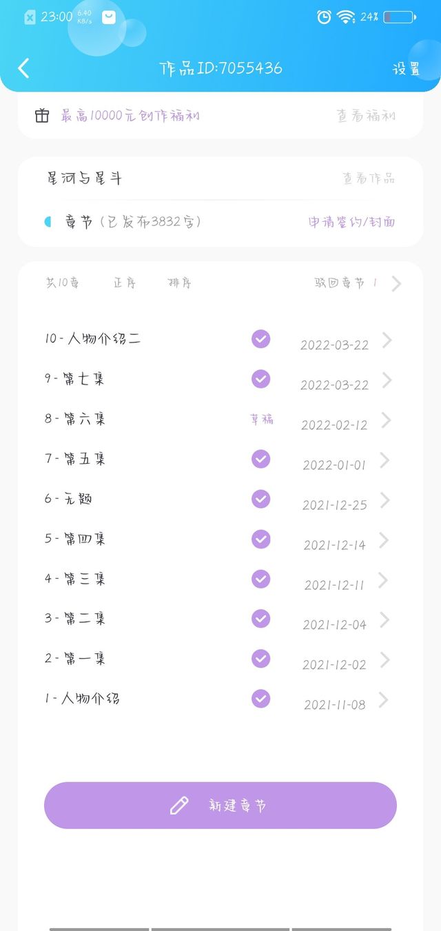Tap the battery indicator icon
The image size is (441, 931).
point(400,17)
